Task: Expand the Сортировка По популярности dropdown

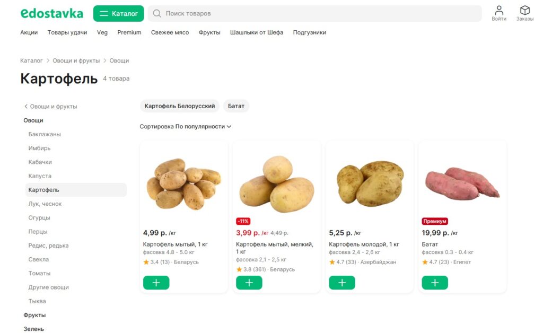Action: tap(186, 127)
